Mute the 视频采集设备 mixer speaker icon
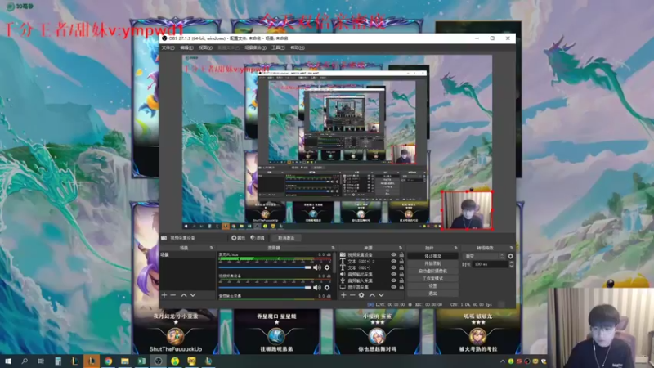 317,288
